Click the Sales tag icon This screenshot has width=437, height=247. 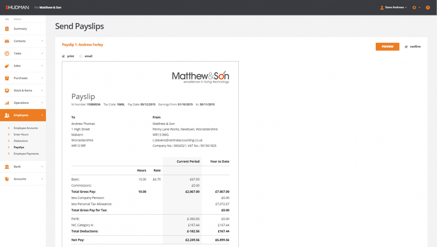7,66
